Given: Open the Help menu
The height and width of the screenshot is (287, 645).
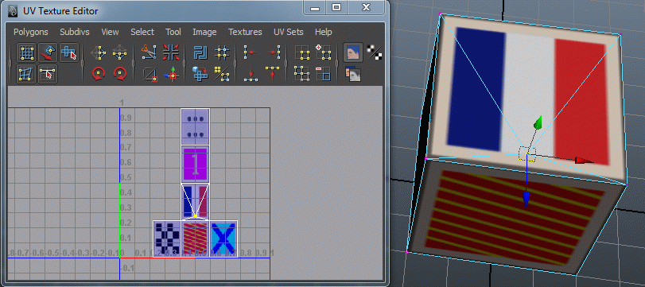Looking at the screenshot, I should [x=324, y=32].
